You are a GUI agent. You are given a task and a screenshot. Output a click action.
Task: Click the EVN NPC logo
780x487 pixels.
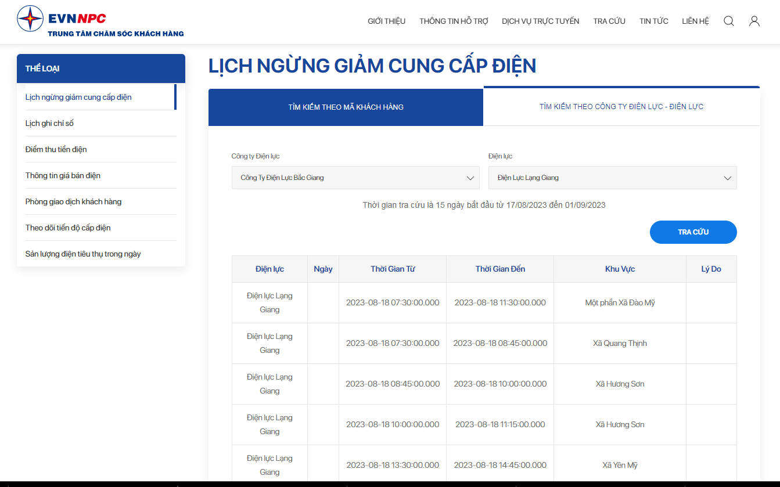click(x=100, y=21)
